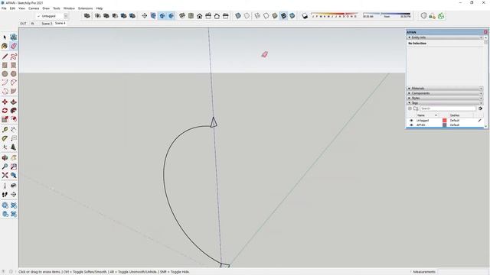Click the Zoom Extents tool
This screenshot has height=275, width=490.
[x=5, y=175]
